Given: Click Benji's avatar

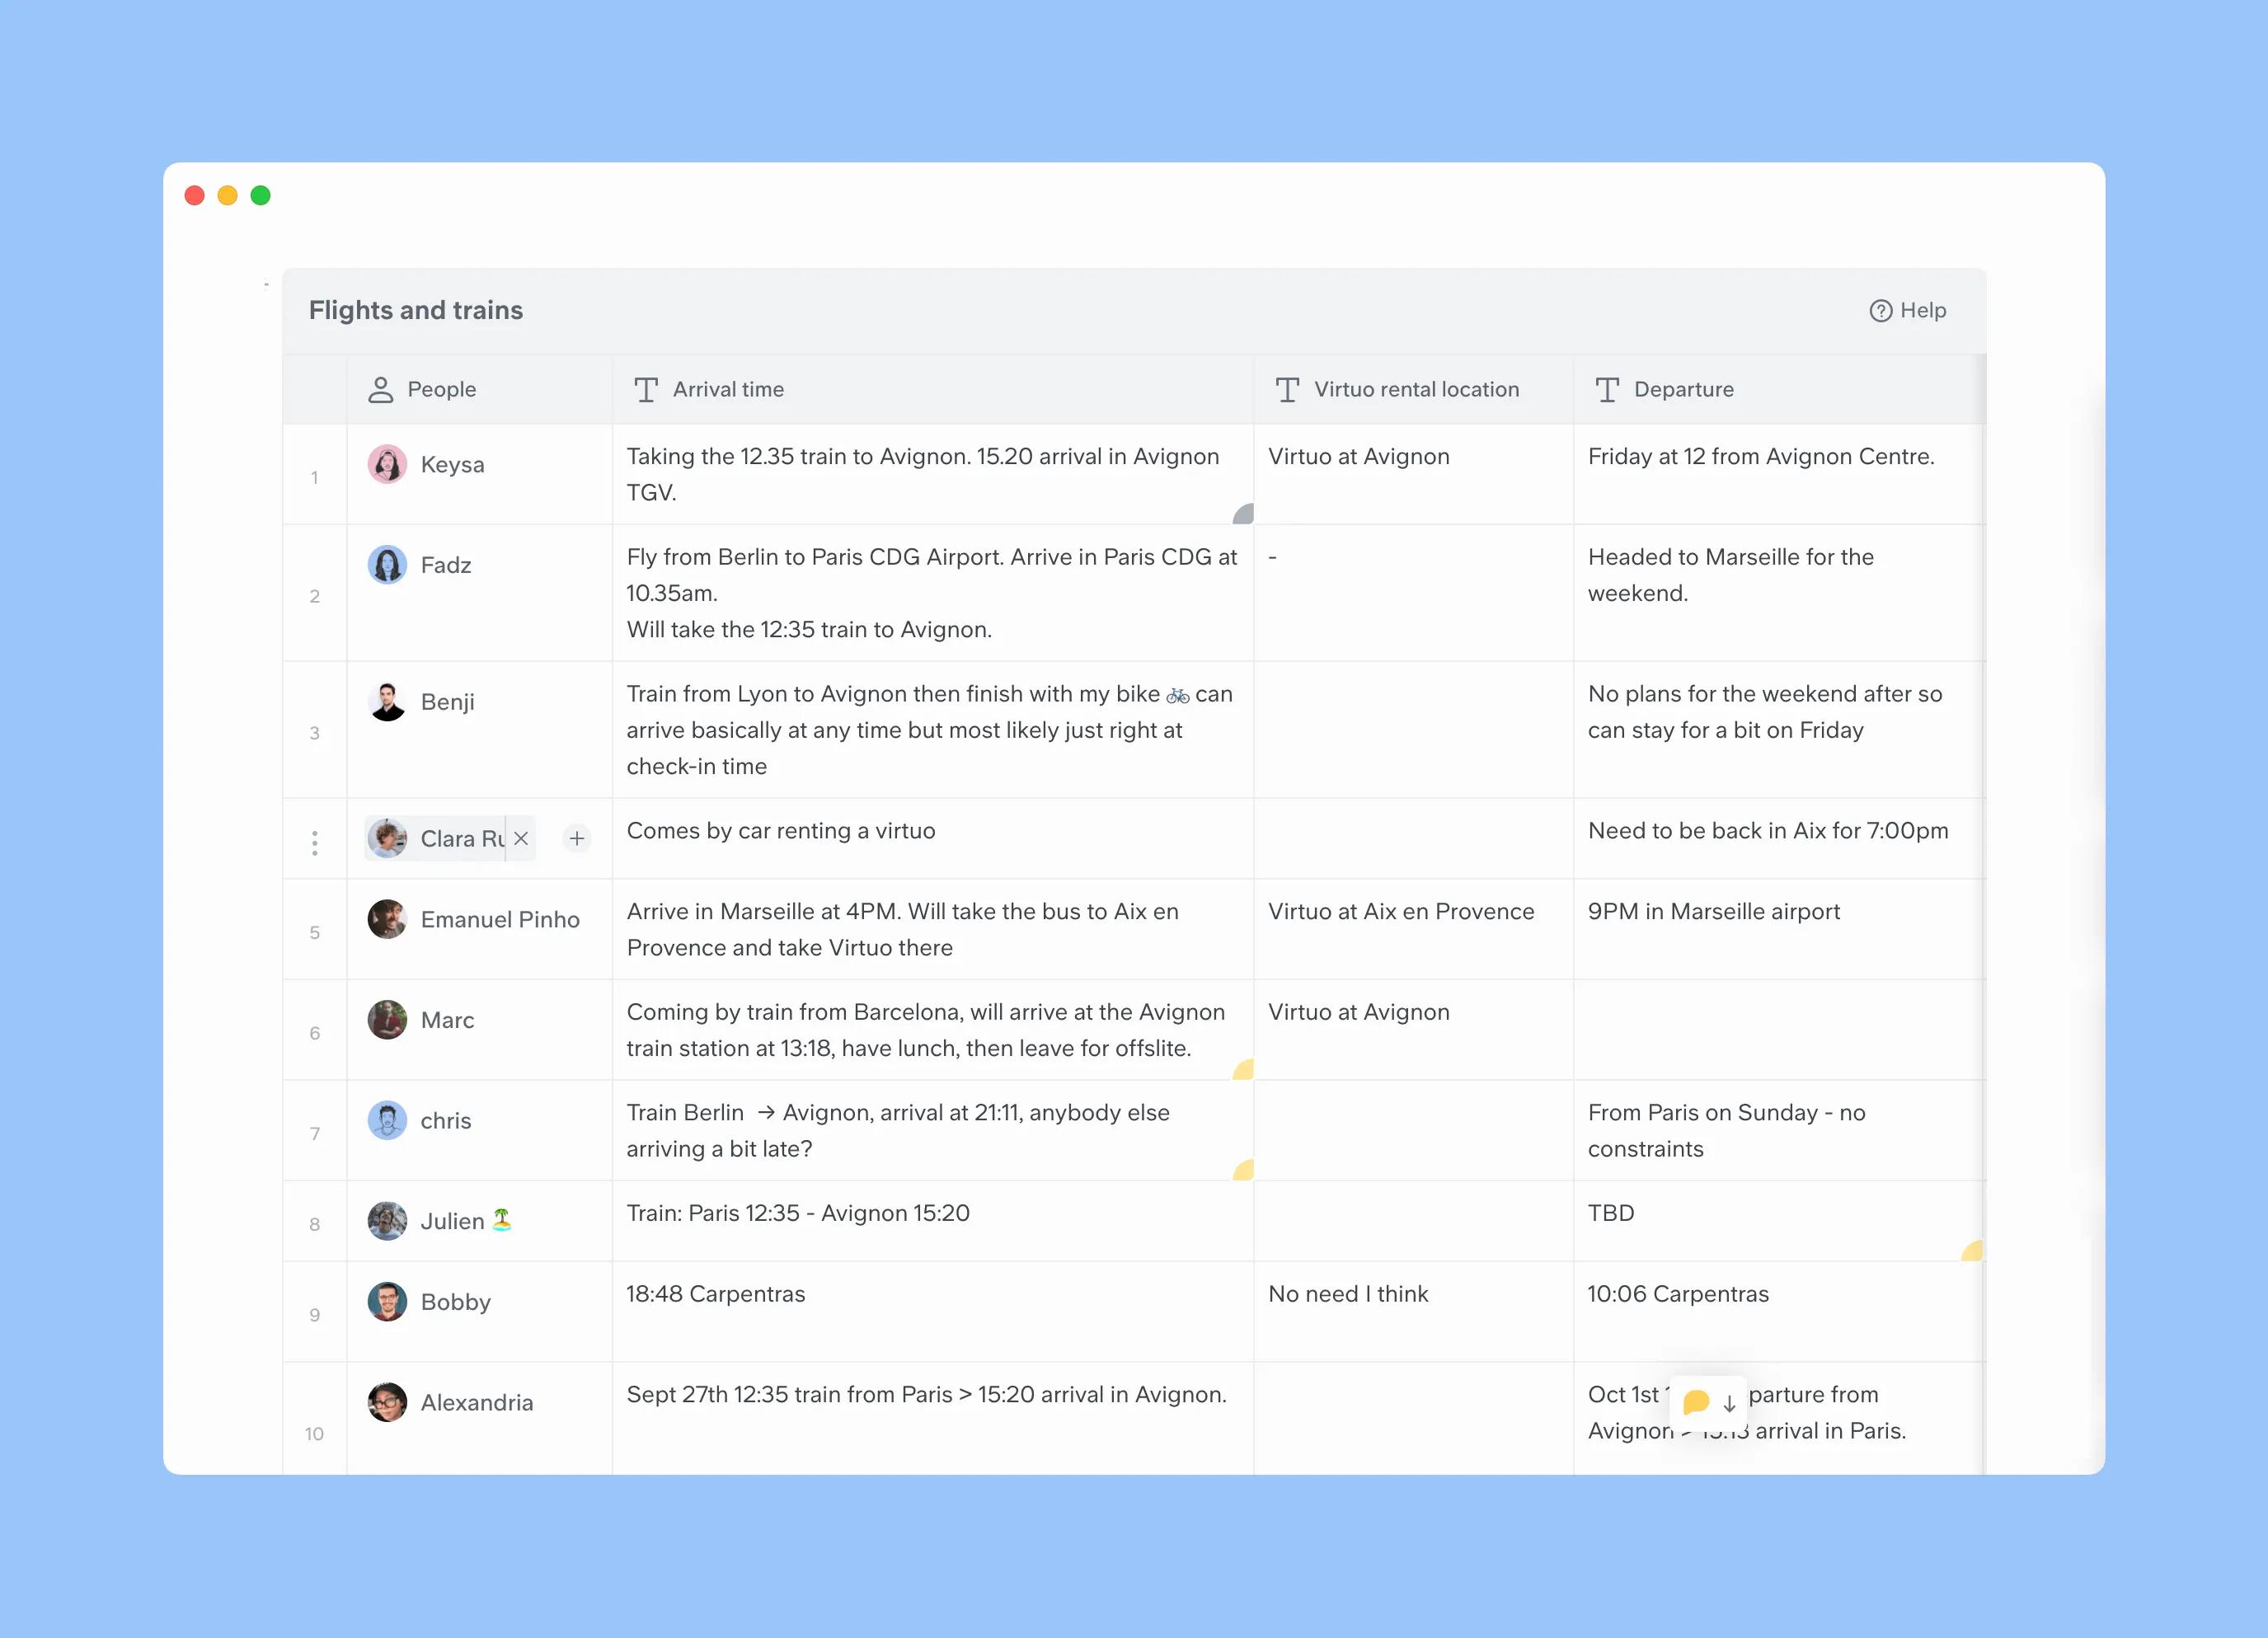Looking at the screenshot, I should tap(387, 702).
